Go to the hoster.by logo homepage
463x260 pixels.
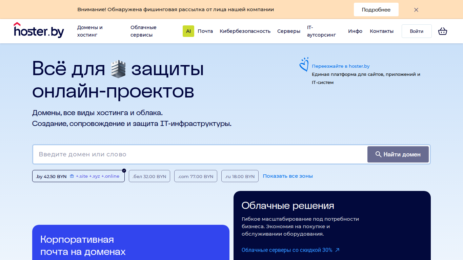(39, 30)
